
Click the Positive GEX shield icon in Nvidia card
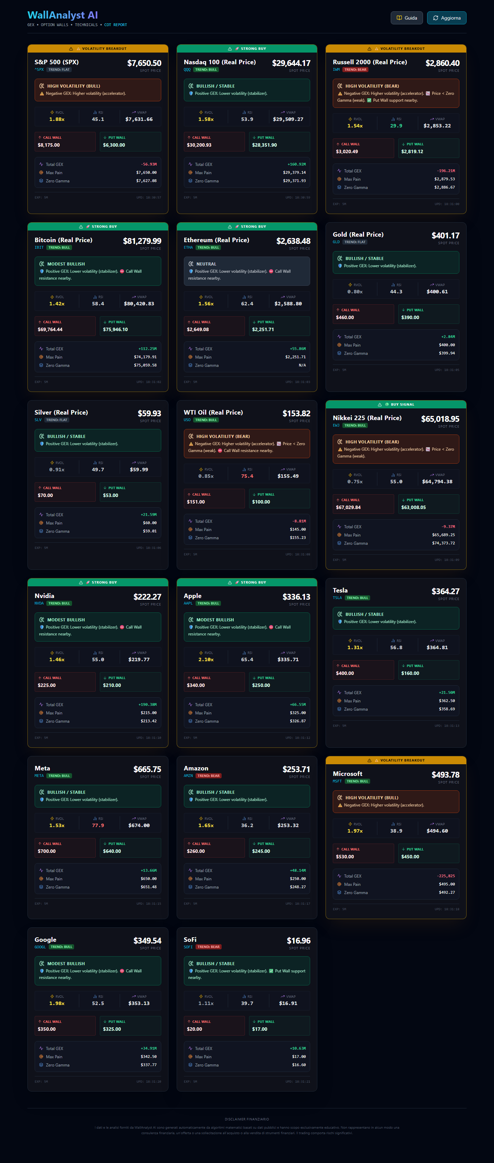click(x=42, y=627)
